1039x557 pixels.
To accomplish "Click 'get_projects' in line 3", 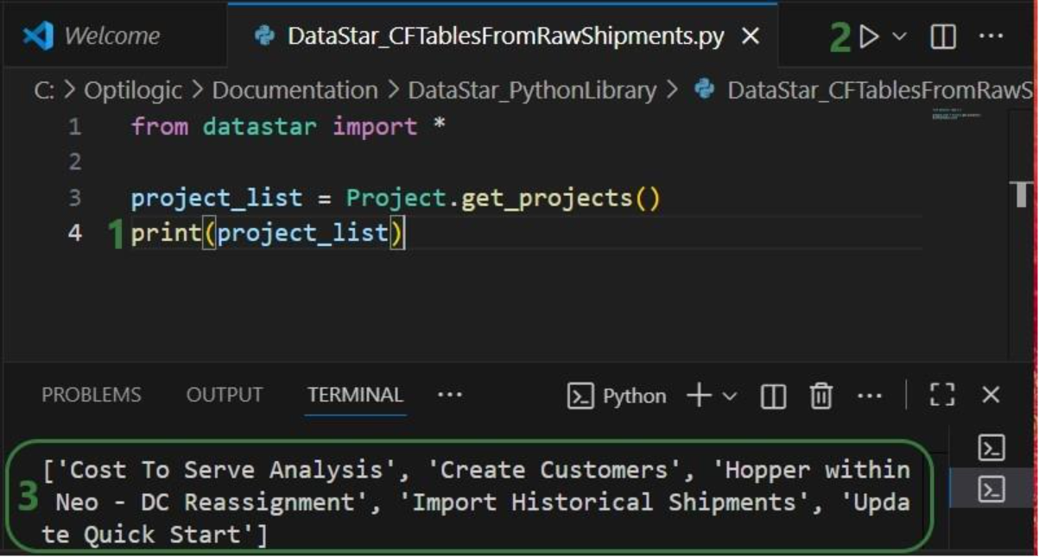I will [x=548, y=199].
